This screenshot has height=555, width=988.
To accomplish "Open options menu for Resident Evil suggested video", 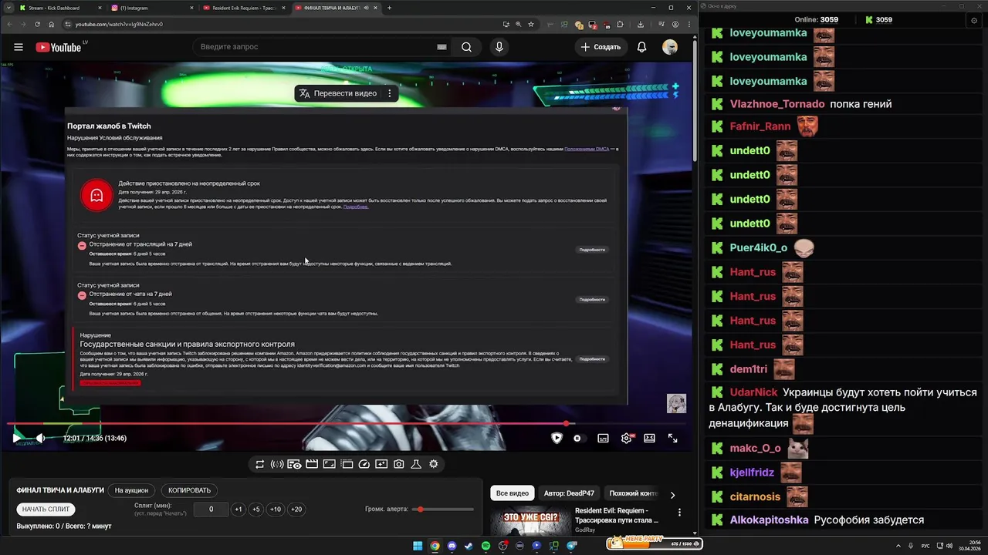I will point(679,512).
